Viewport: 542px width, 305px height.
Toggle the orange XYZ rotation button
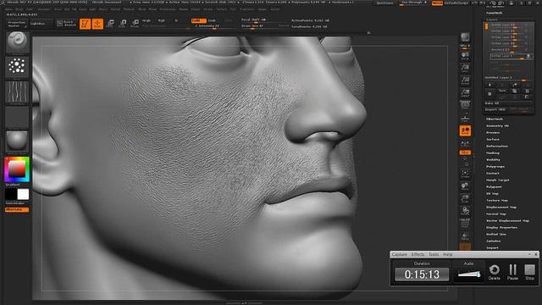click(x=465, y=152)
